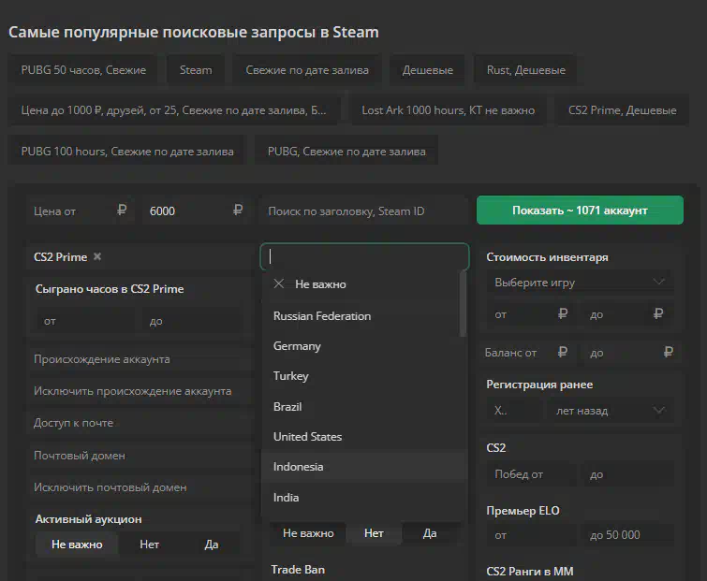Viewport: 707px width, 581px height.
Task: Click the X icon beside Не важно in country list
Action: pyautogui.click(x=279, y=283)
